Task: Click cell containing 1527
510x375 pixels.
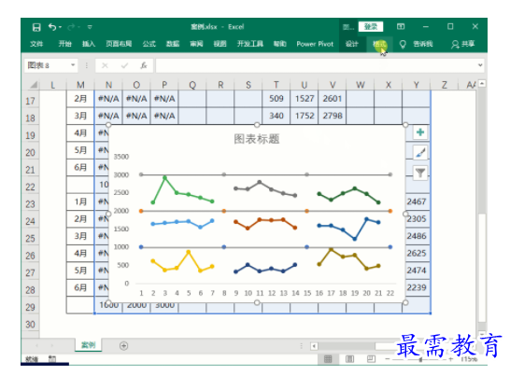Action: pyautogui.click(x=305, y=99)
